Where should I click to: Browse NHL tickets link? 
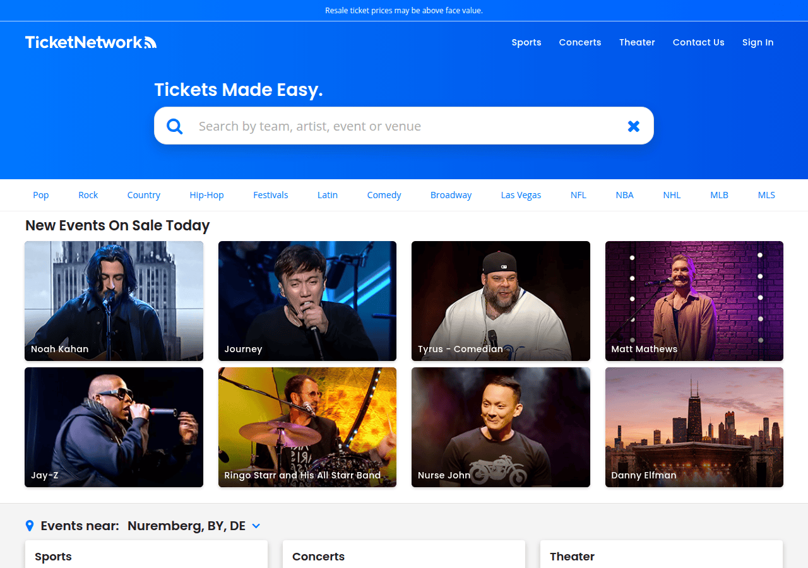pos(672,195)
